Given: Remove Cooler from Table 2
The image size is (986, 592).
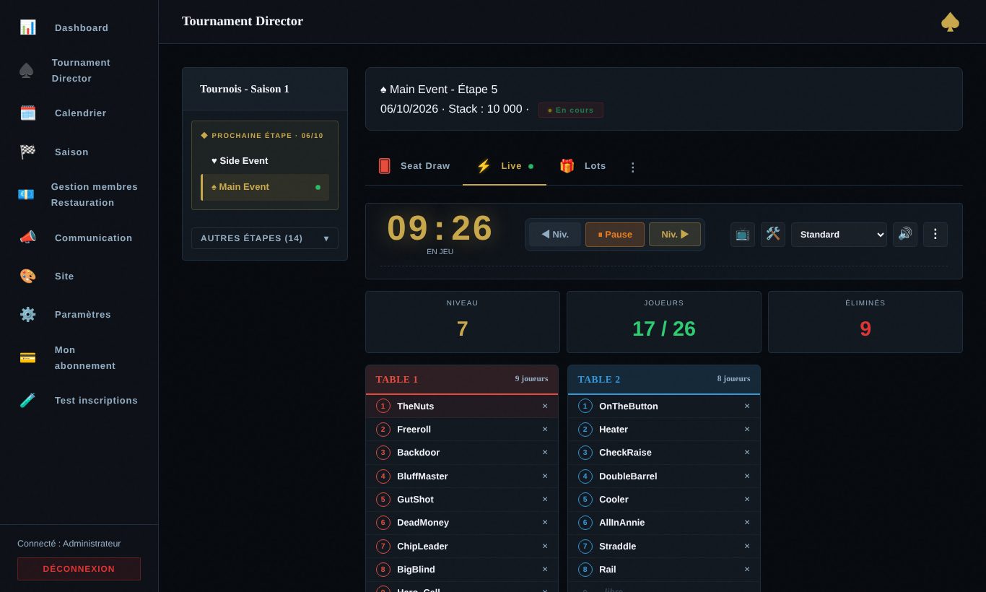Looking at the screenshot, I should [x=747, y=499].
